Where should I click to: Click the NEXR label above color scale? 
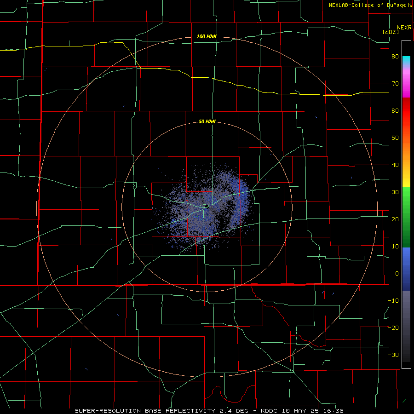tap(404, 28)
